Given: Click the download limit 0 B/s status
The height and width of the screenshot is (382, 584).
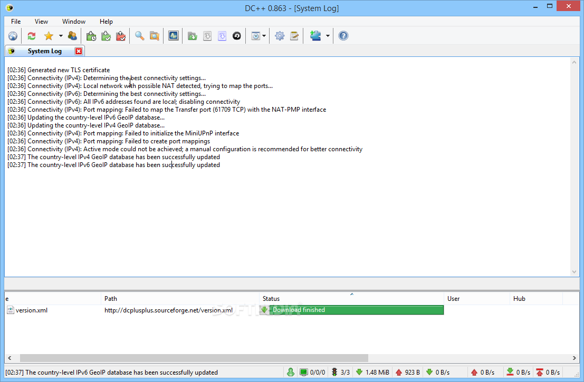Looking at the screenshot, I should [x=518, y=373].
